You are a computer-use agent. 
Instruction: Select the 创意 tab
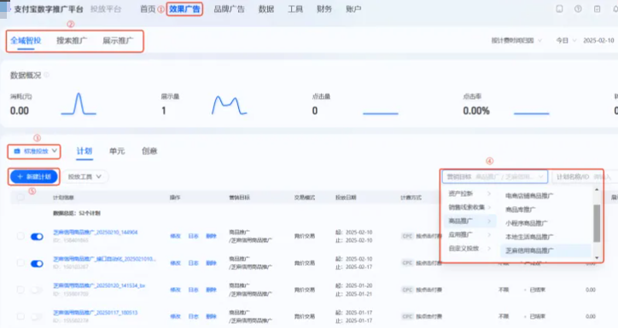point(149,151)
